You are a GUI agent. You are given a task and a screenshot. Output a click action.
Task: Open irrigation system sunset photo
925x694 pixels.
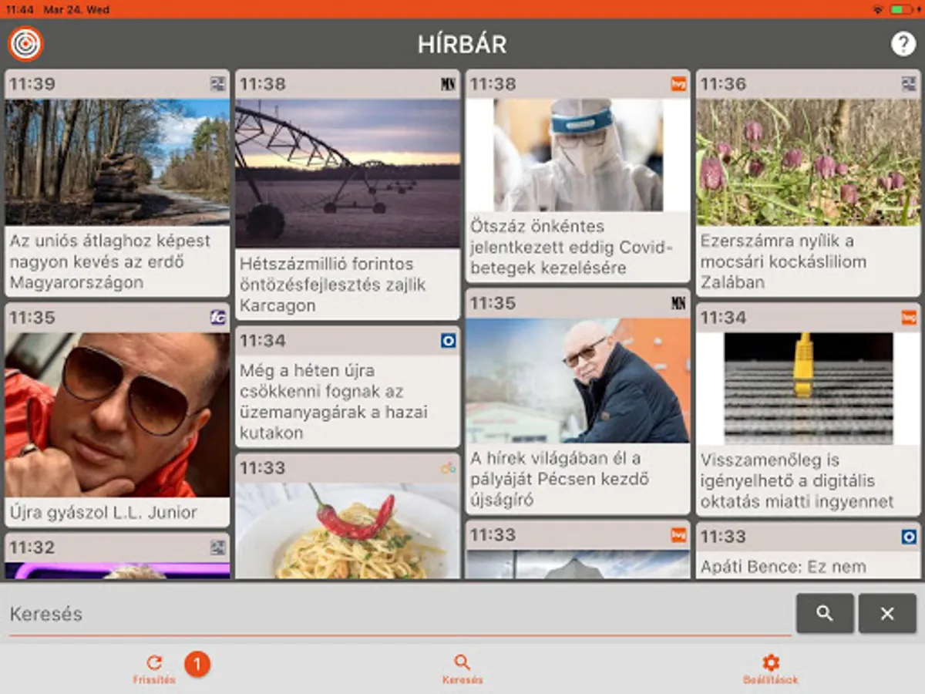click(x=348, y=173)
